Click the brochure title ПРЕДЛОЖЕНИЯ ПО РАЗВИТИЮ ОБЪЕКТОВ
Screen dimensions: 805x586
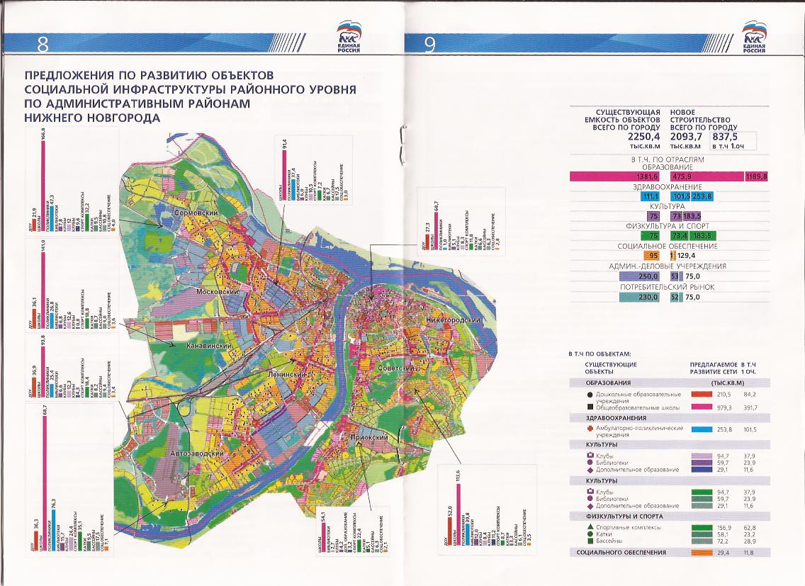[x=149, y=76]
